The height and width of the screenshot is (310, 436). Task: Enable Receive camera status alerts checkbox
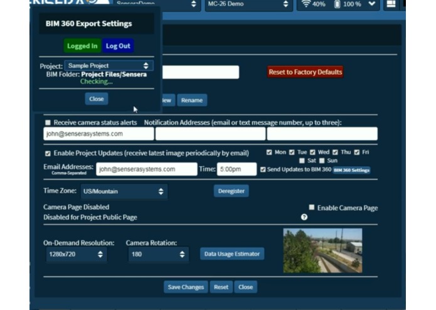[48, 122]
